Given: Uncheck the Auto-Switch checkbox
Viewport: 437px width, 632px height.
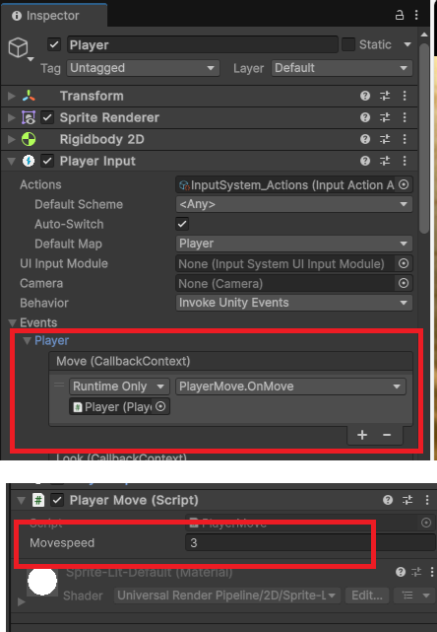Looking at the screenshot, I should (x=182, y=224).
